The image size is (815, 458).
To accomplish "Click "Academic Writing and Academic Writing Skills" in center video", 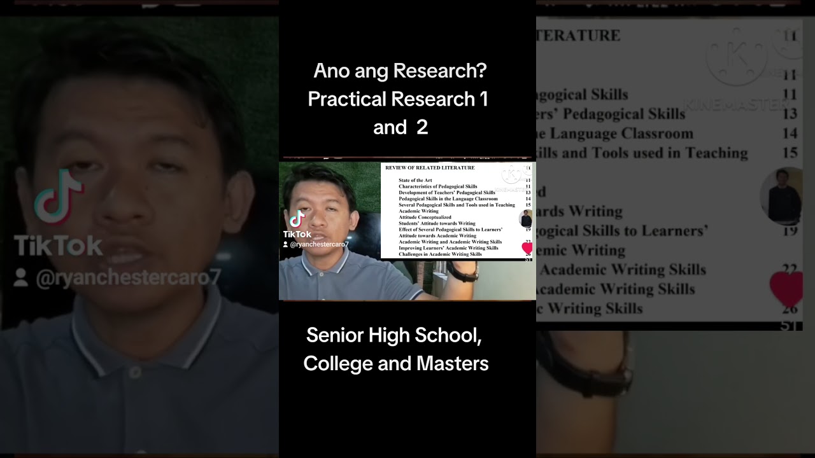I will 450,242.
